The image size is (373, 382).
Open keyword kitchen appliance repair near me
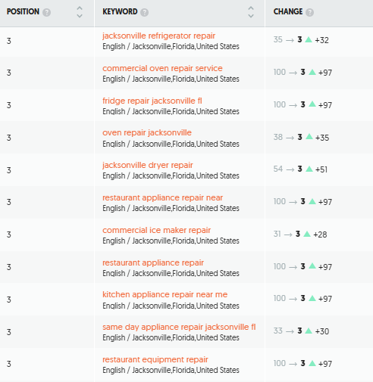click(165, 294)
